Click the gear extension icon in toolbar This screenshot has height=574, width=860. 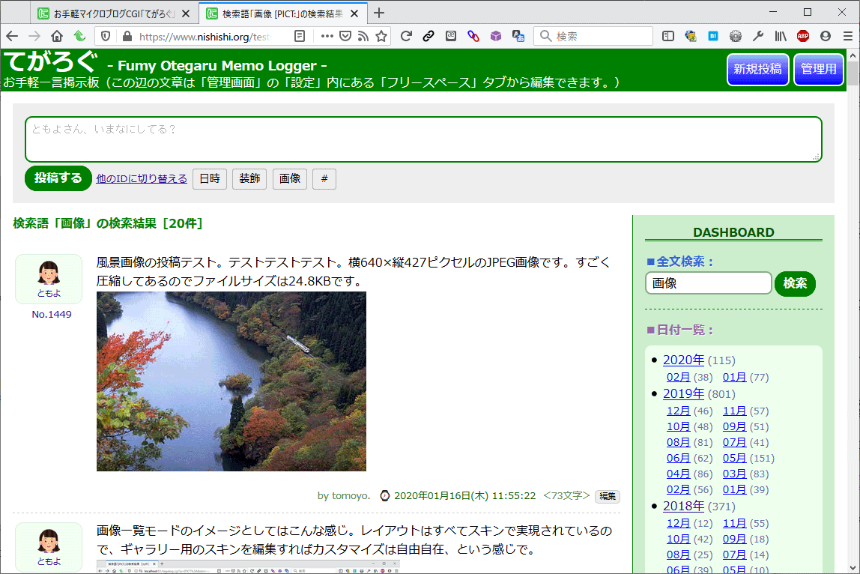point(736,36)
